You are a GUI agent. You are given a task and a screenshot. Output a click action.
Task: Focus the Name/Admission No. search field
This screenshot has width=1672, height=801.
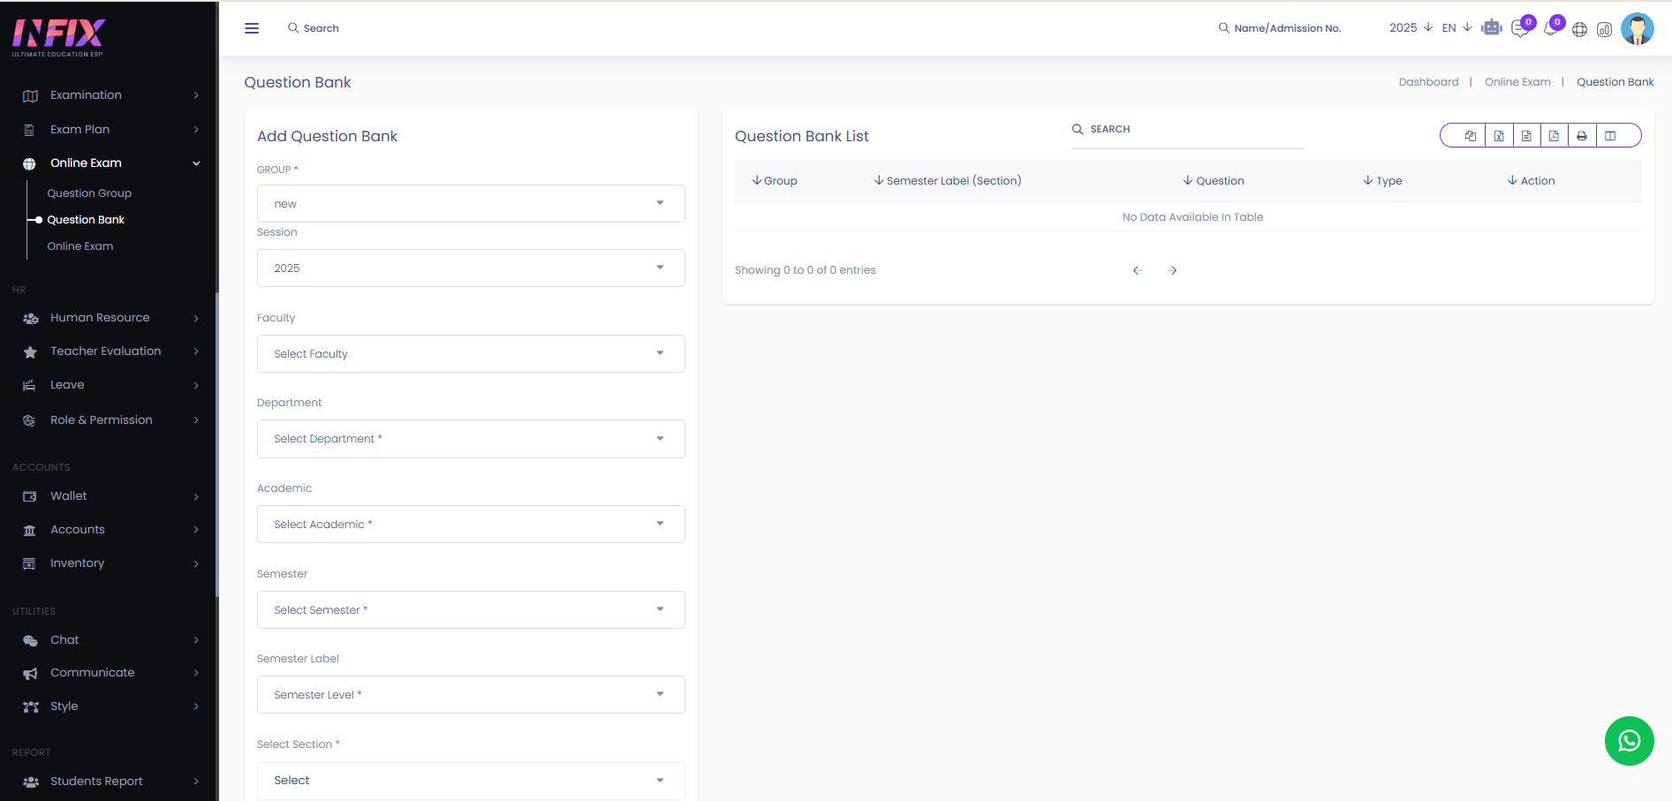tap(1288, 28)
